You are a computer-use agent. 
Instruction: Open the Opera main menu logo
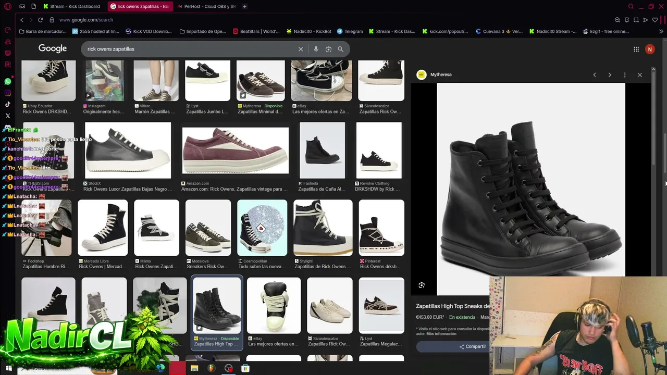tap(7, 6)
